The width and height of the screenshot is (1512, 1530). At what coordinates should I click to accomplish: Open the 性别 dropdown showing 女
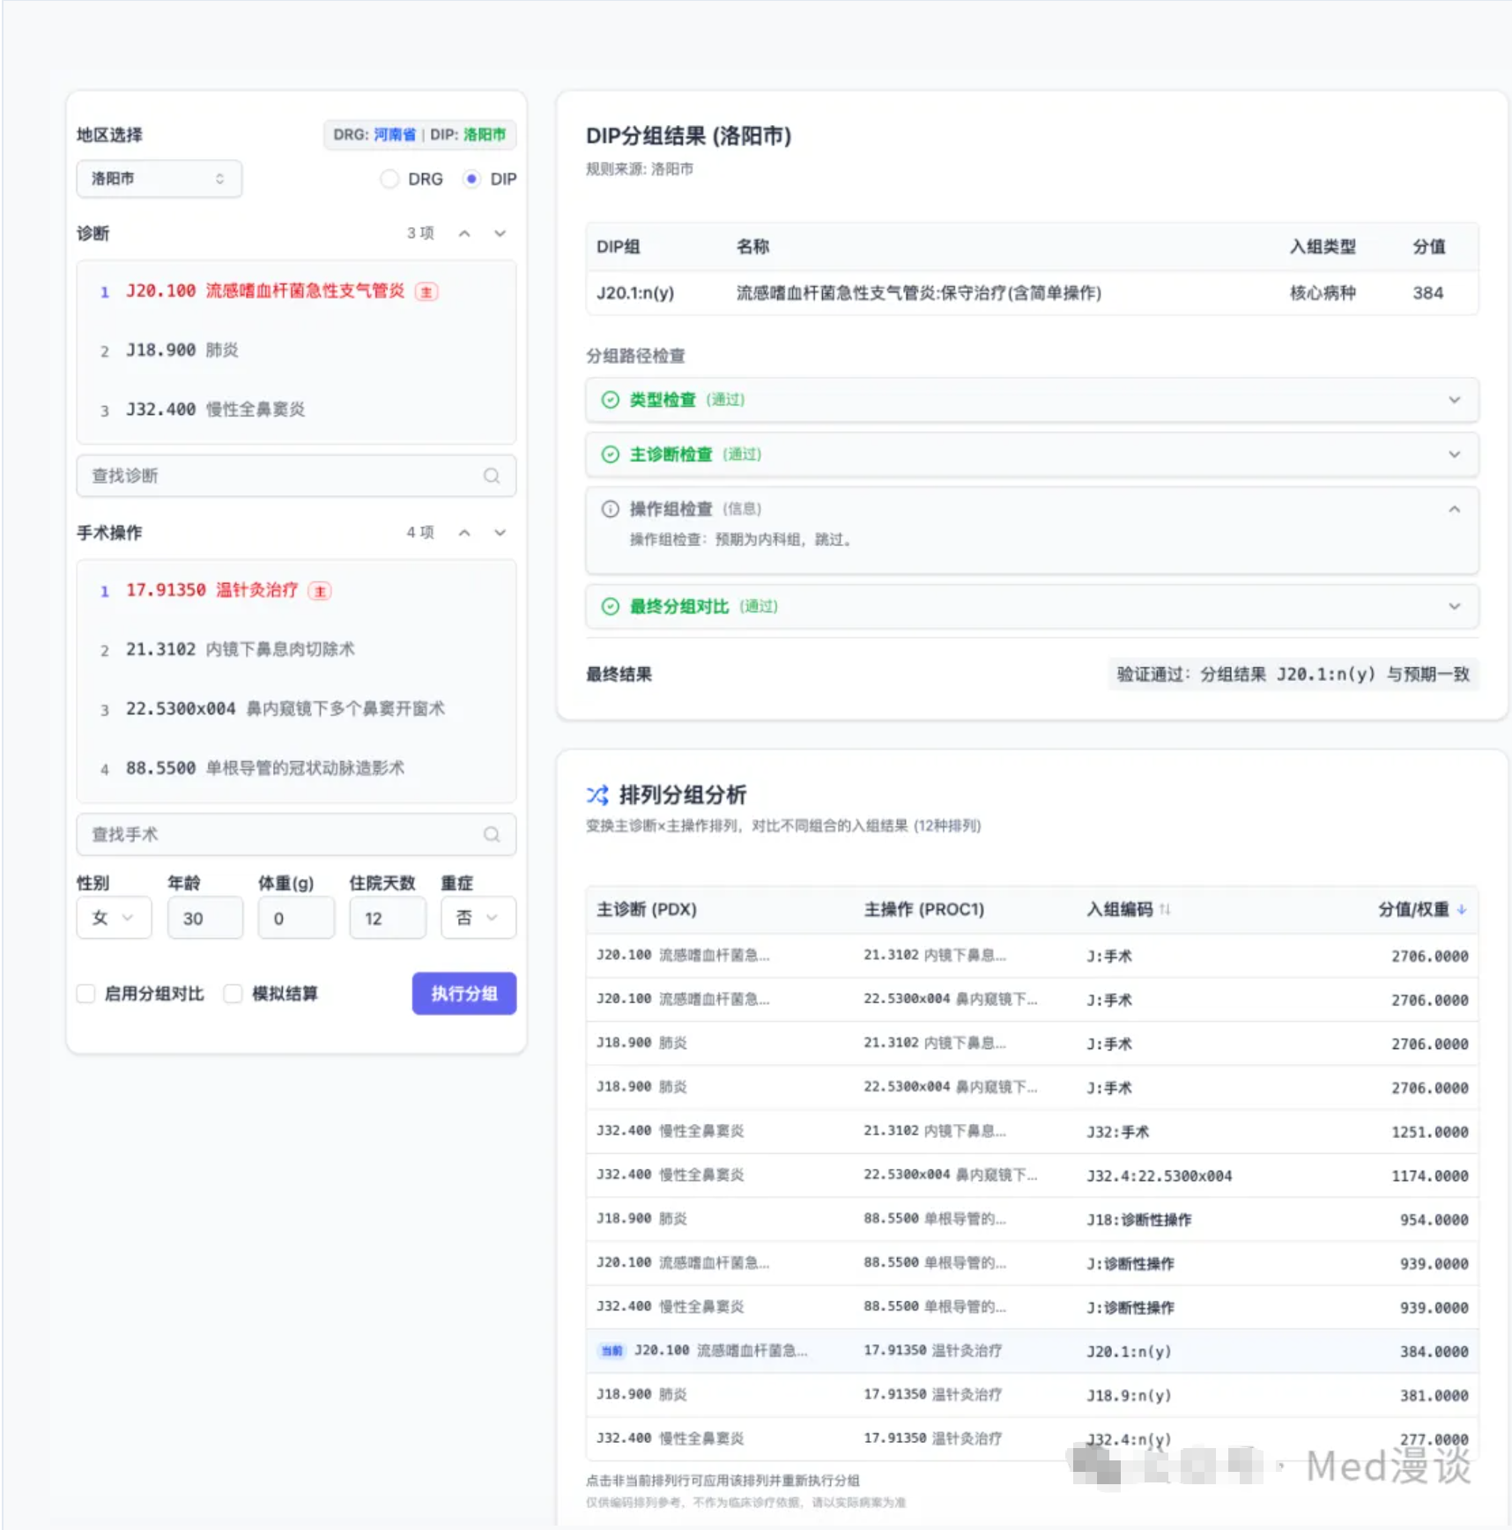[114, 918]
